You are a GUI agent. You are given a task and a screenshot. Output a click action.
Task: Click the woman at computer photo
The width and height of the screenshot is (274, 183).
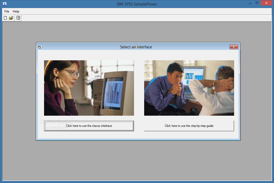coord(89,88)
